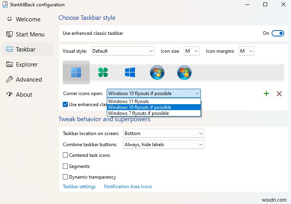Image resolution: width=291 pixels, height=204 pixels.
Task: Click the Welcome smiley icon
Action: pos(10,19)
